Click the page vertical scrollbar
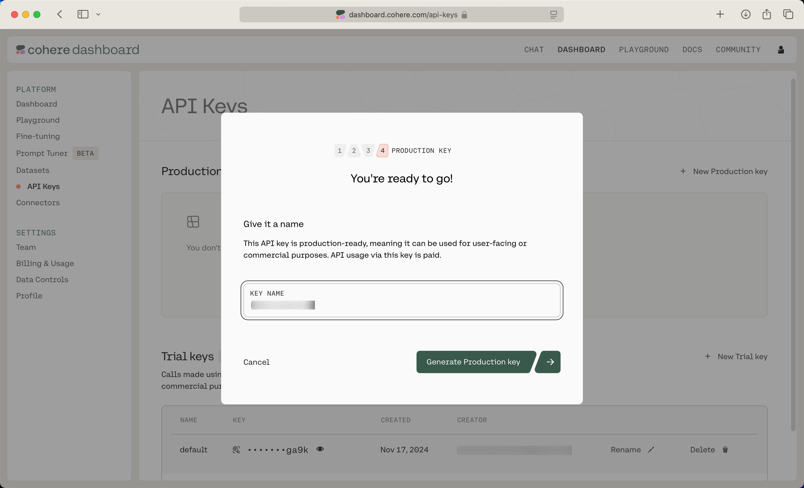 tap(793, 254)
